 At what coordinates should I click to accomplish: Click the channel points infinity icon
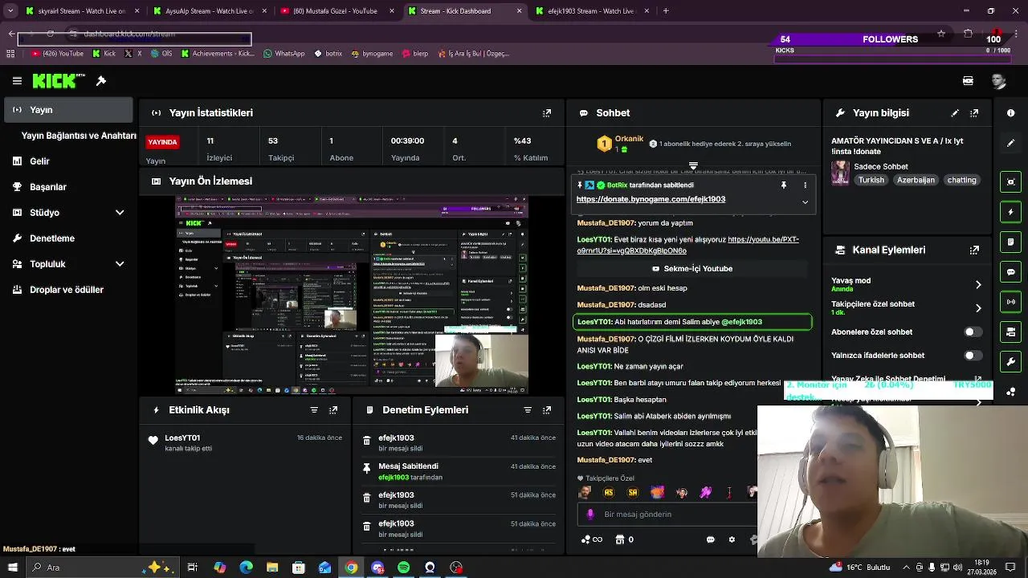click(x=591, y=540)
